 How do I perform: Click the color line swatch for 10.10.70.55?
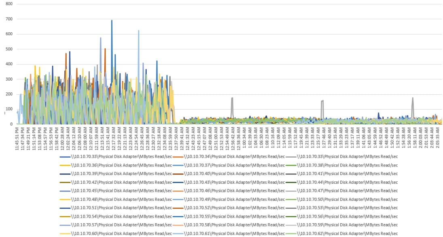(178, 217)
